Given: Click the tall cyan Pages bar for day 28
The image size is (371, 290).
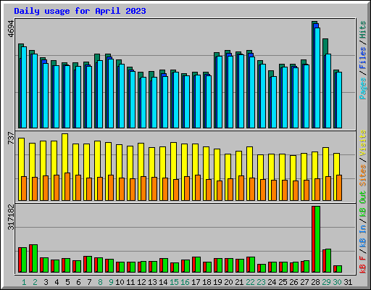Looking at the screenshot, I should pyautogui.click(x=317, y=78).
